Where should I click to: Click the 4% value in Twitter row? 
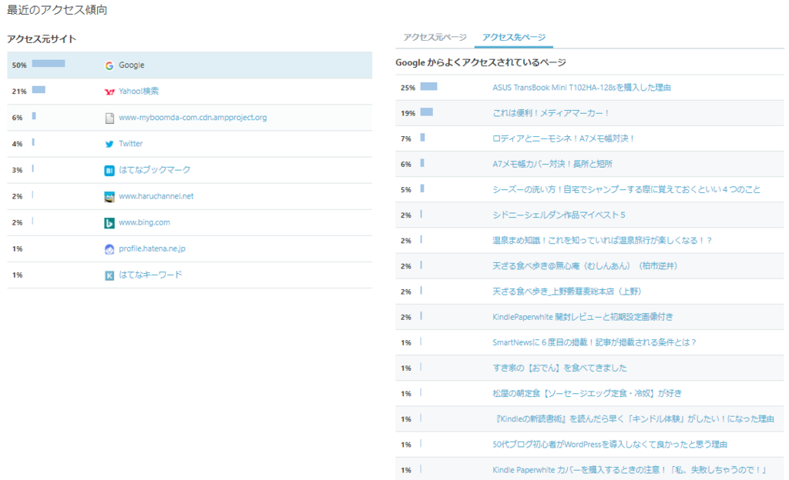(x=17, y=144)
